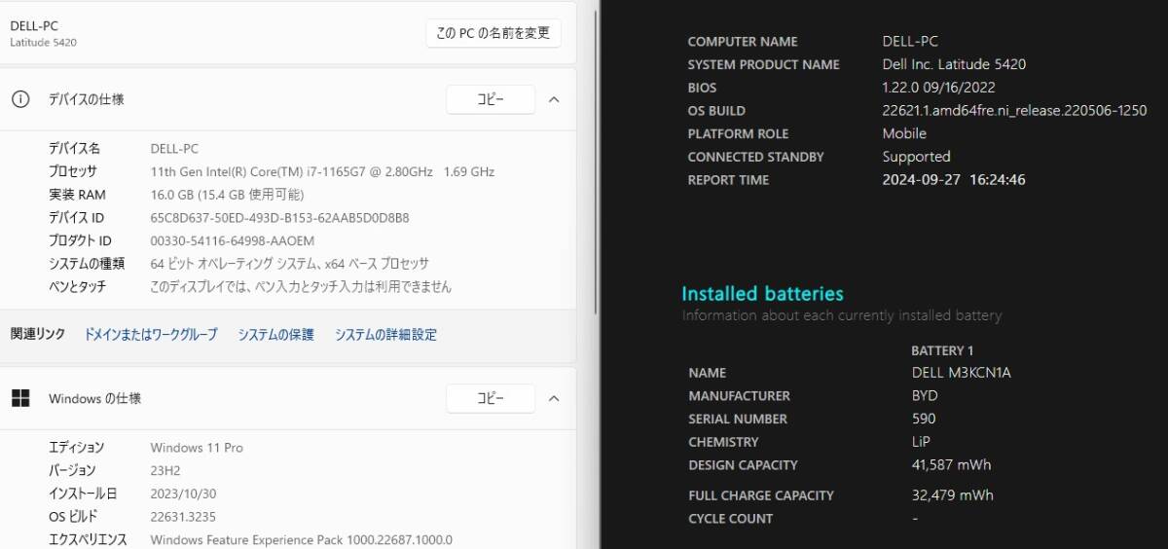Select report time 2024-09-27 16:24:46
The image size is (1168, 549).
[954, 180]
